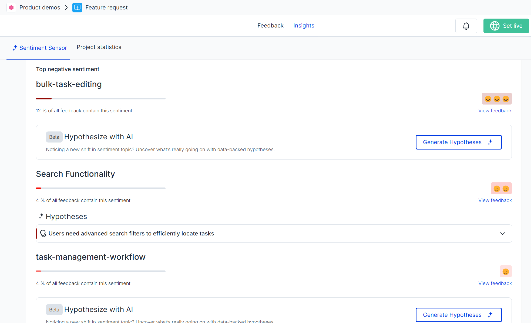Viewport: 531px width, 323px height.
Task: Open the Project statistics tab
Action: [99, 47]
